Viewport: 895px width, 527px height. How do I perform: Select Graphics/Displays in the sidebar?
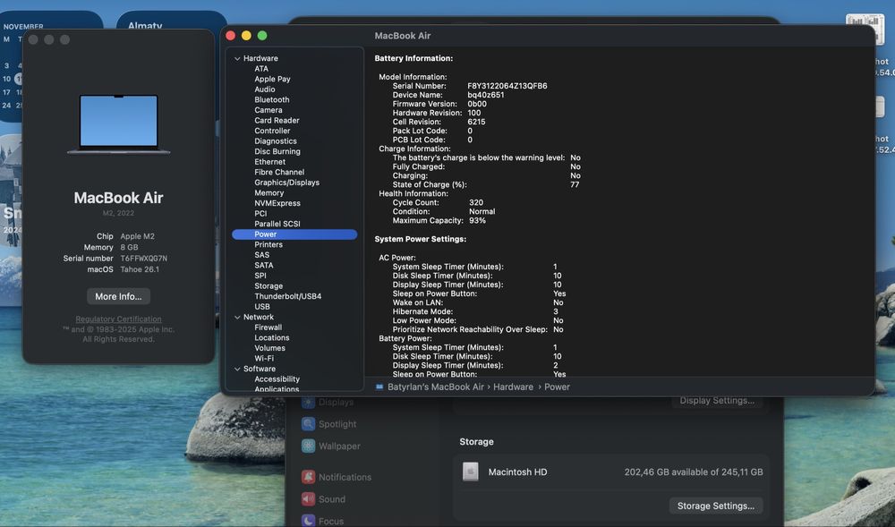[286, 183]
